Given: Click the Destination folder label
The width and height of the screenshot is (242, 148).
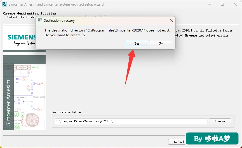Looking at the screenshot, I should coord(66,112).
